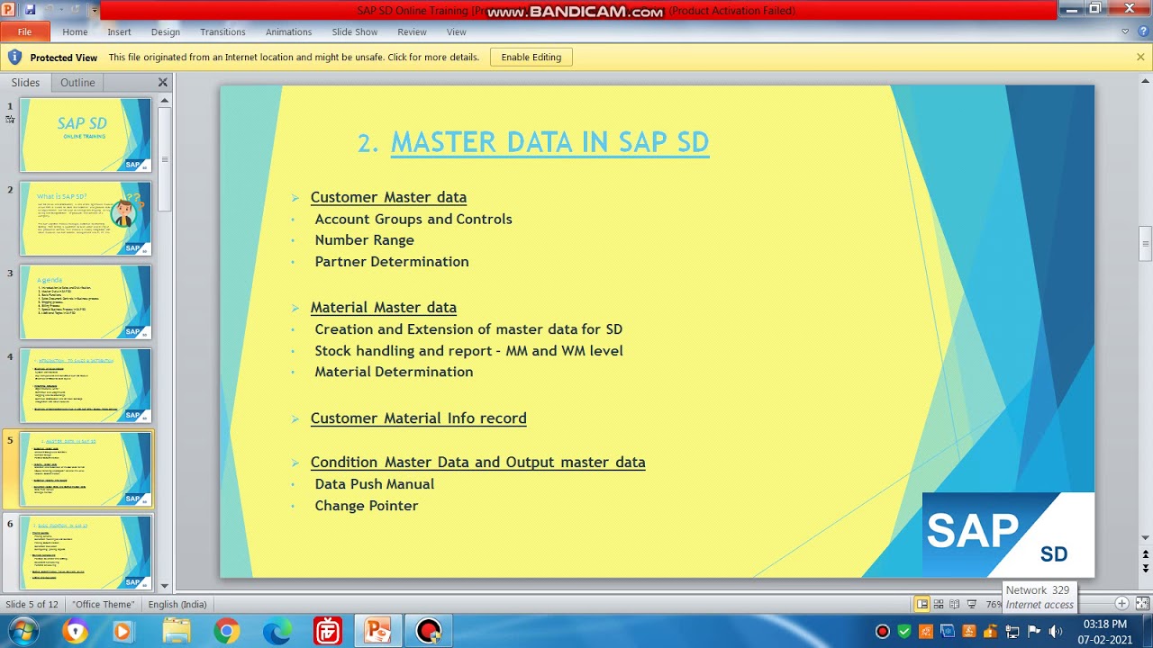Click the PowerPoint Help question mark icon
Image resolution: width=1153 pixels, height=648 pixels.
tap(1143, 31)
